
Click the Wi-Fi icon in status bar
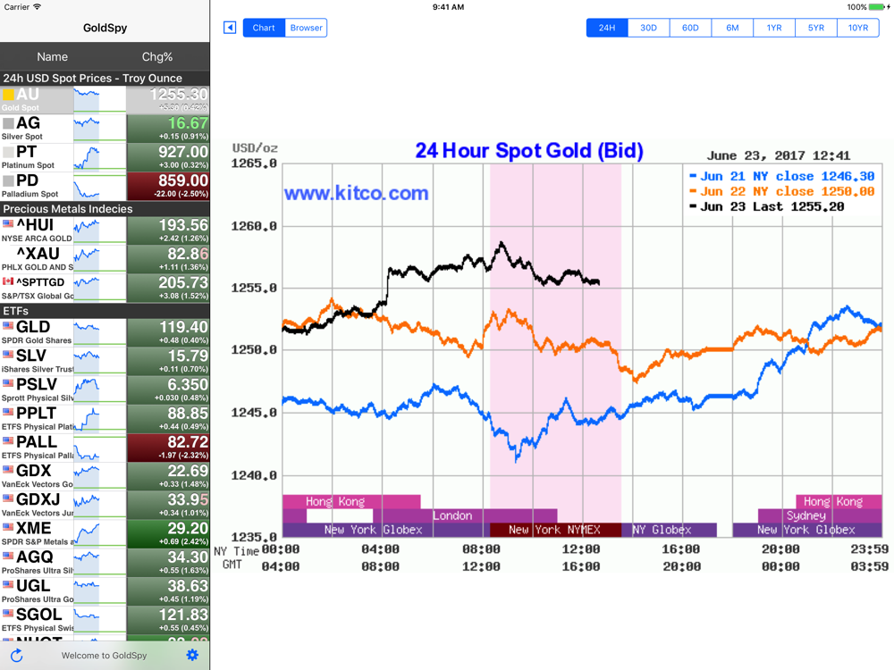click(37, 7)
